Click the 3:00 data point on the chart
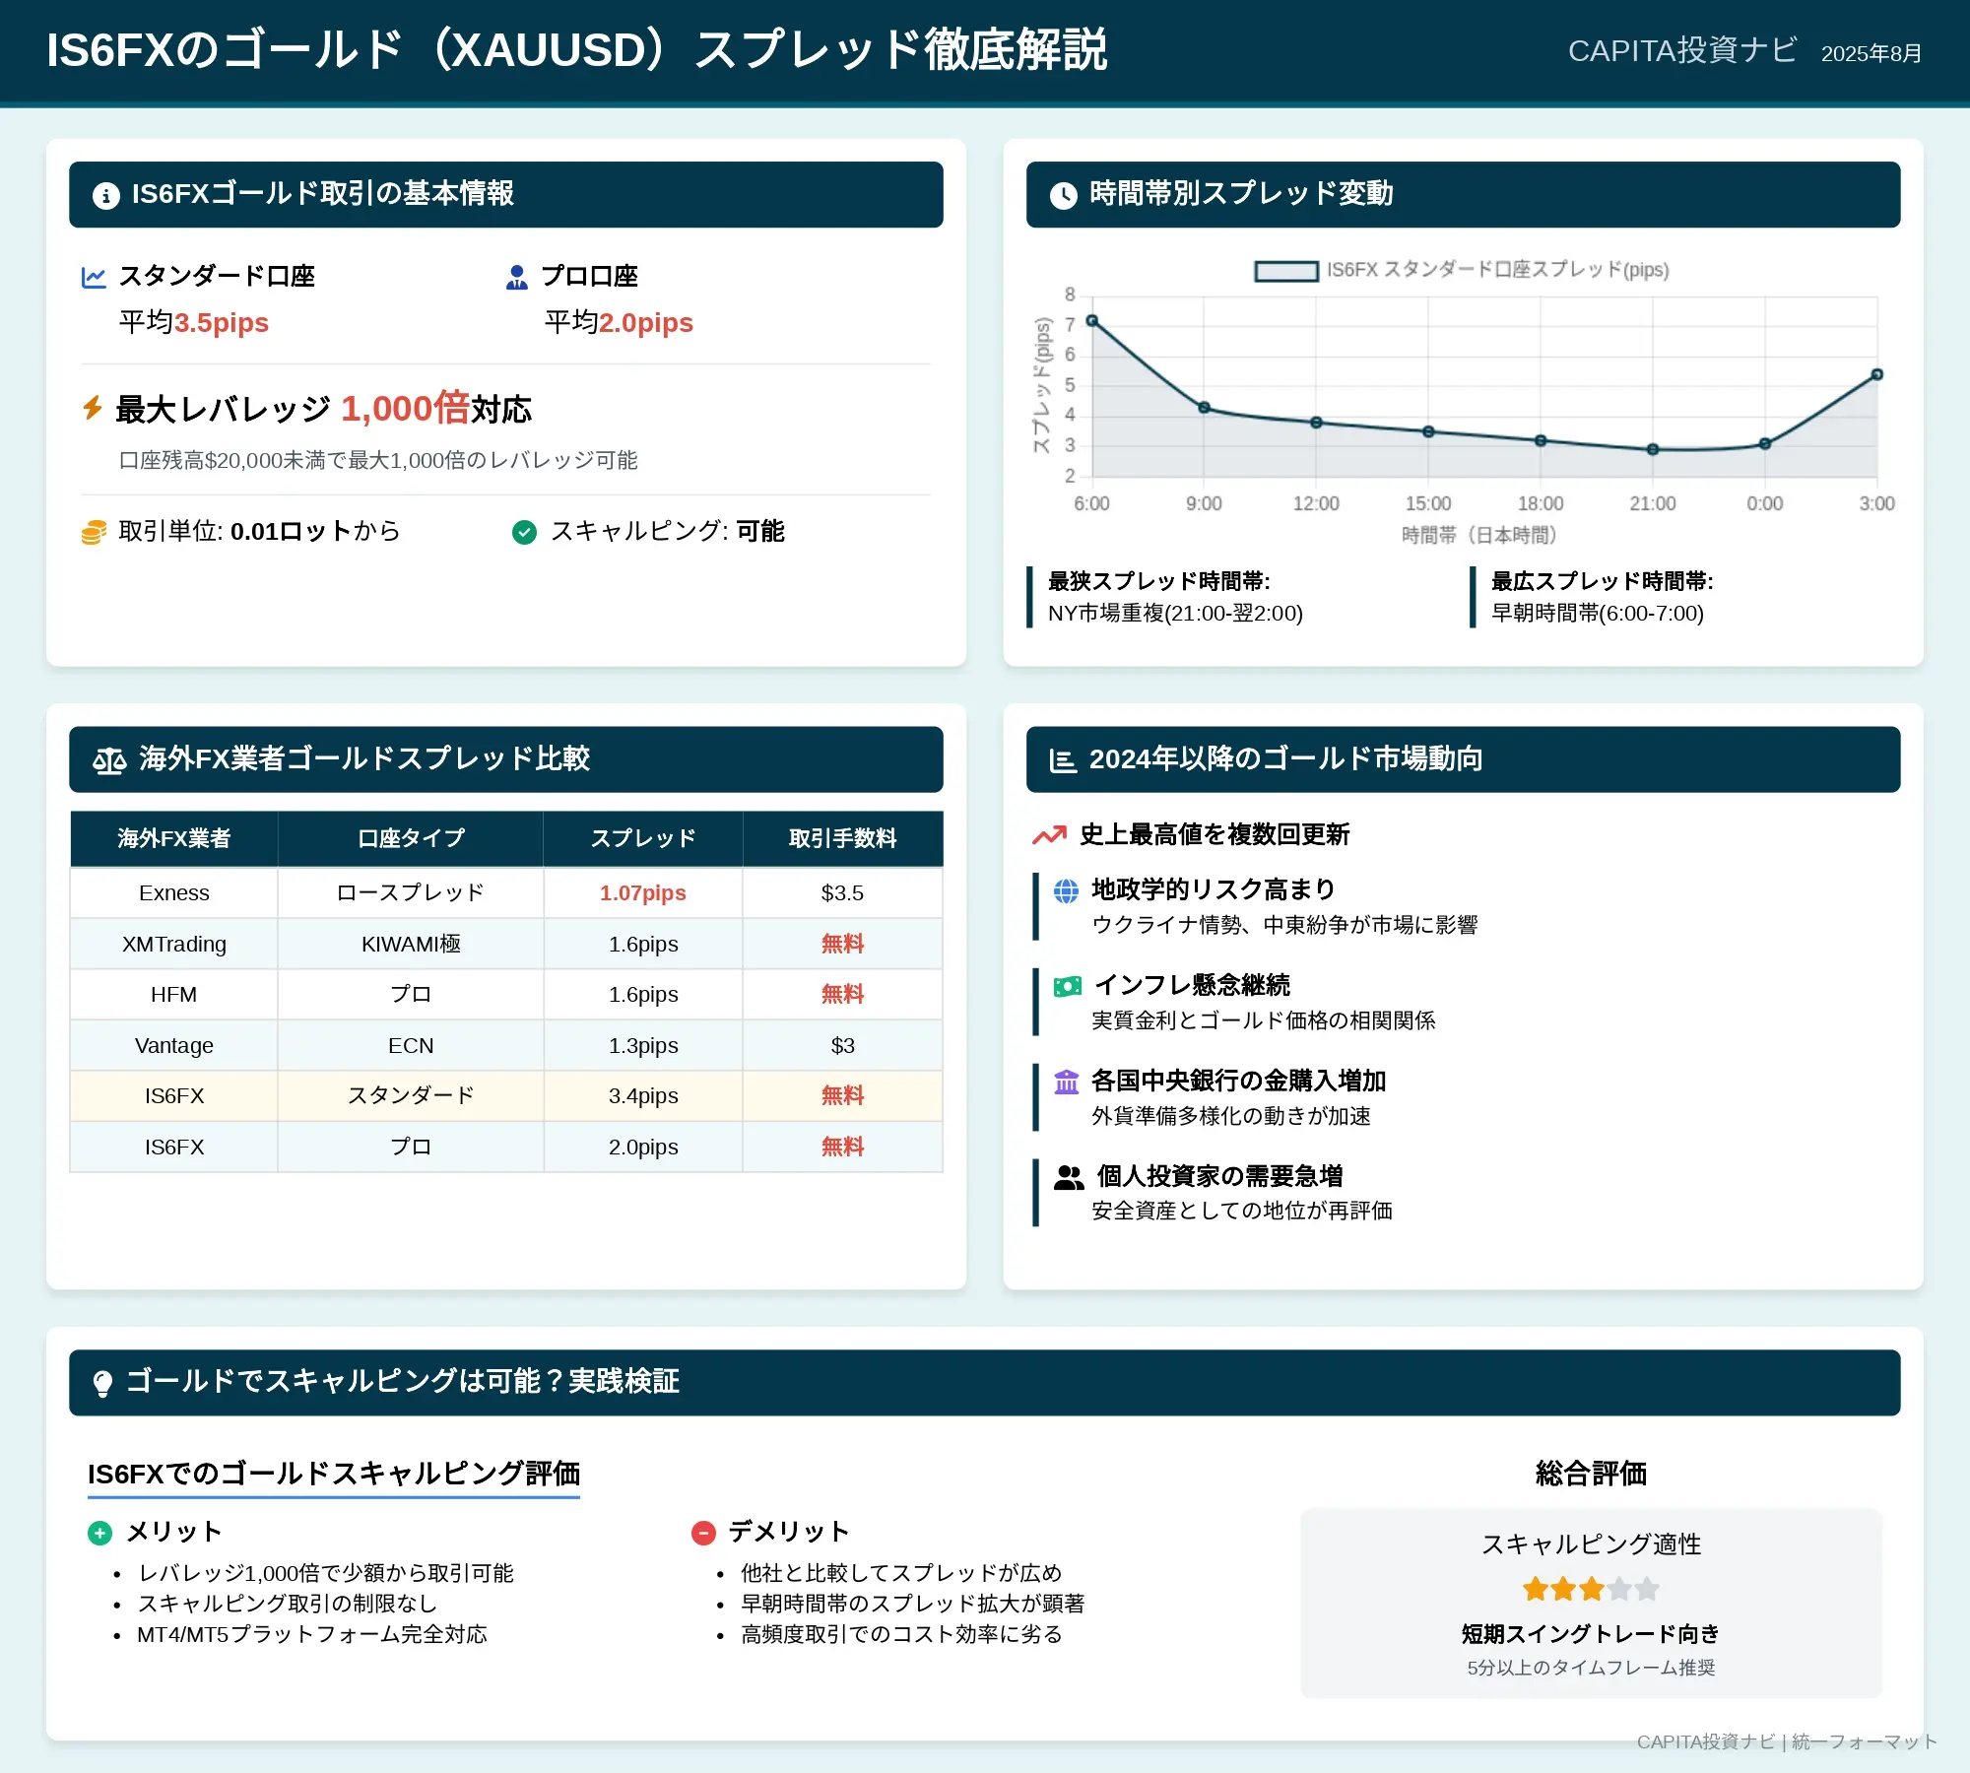Viewport: 1970px width, 1773px height. pyautogui.click(x=1877, y=374)
